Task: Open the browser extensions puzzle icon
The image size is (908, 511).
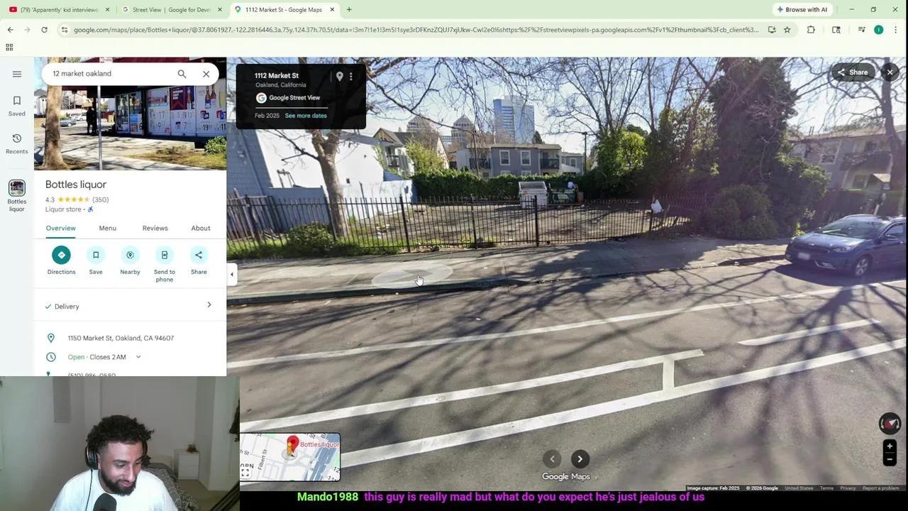Action: 811,30
